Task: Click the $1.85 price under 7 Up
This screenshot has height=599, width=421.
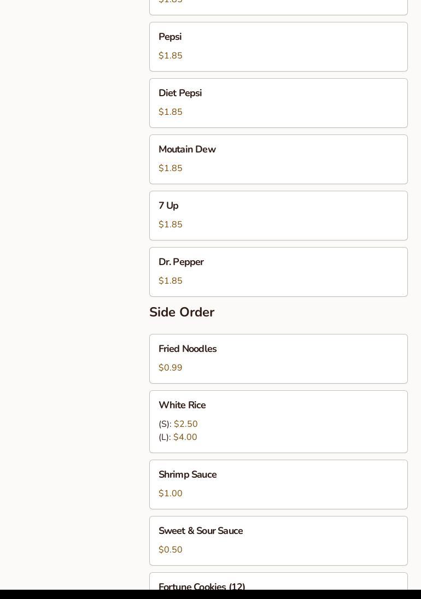Action: point(171,225)
